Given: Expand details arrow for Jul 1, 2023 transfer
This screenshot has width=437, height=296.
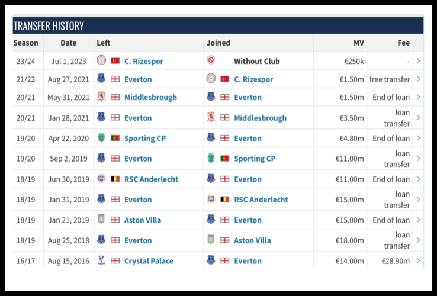Looking at the screenshot, I should [x=419, y=61].
